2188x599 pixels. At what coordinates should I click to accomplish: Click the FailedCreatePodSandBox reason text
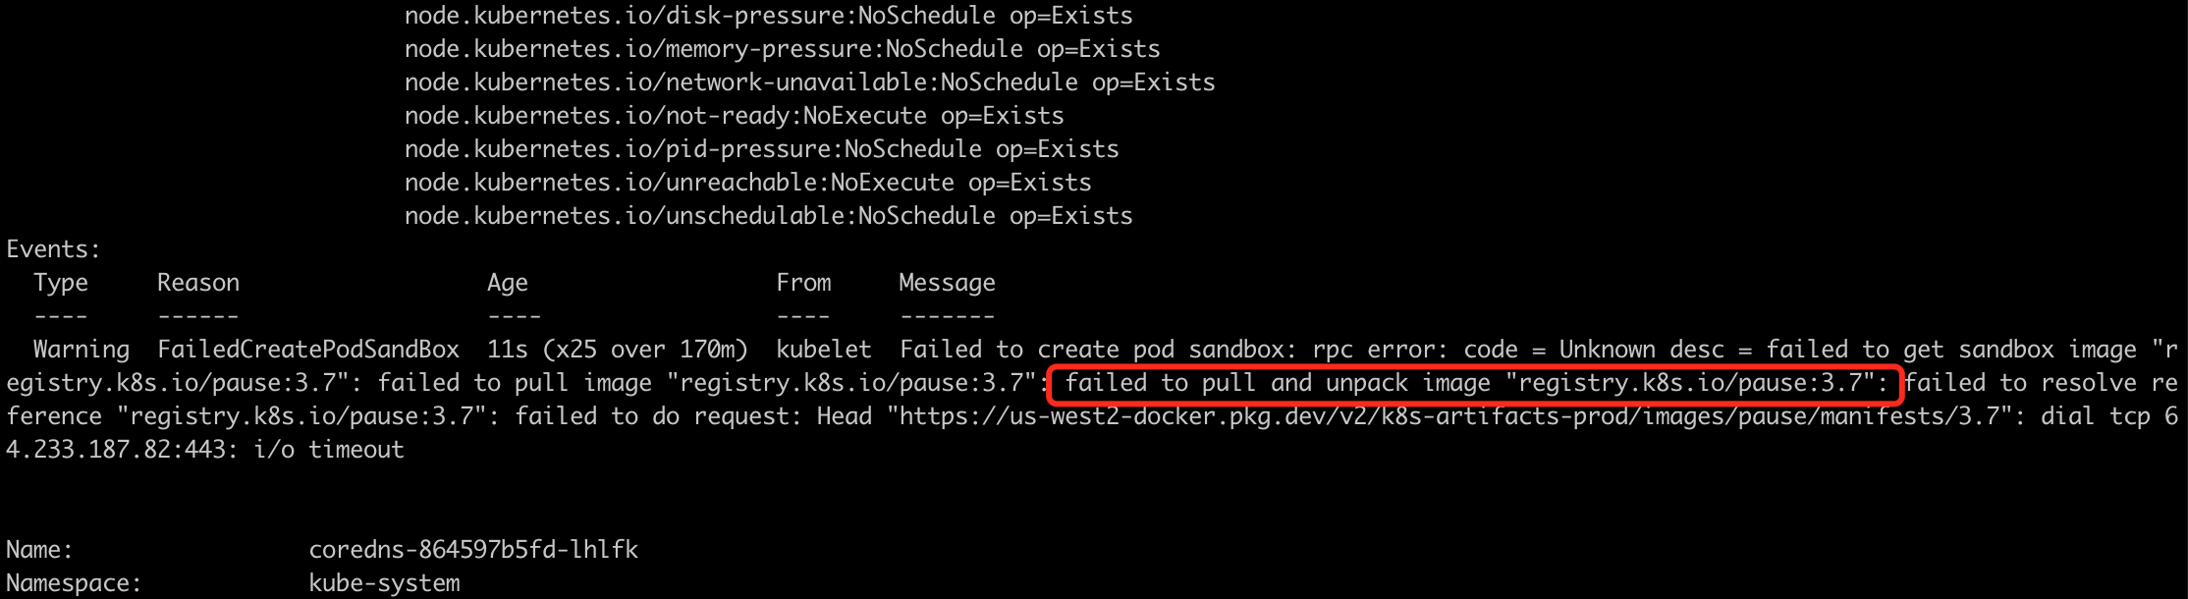(x=308, y=350)
